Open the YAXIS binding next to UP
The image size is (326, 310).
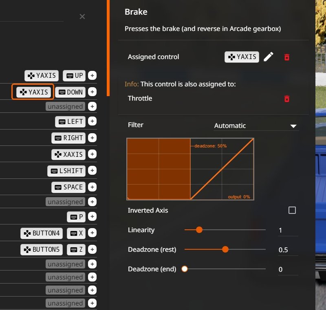coord(42,75)
